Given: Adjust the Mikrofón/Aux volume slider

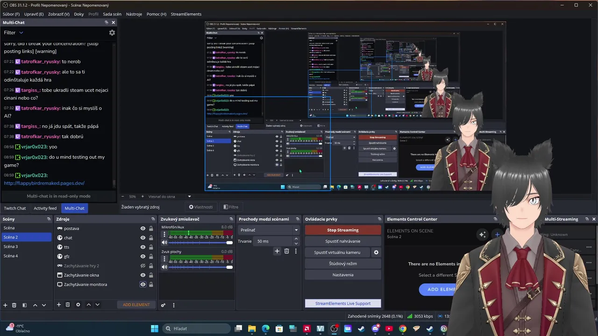Looking at the screenshot, I should pyautogui.click(x=200, y=243).
